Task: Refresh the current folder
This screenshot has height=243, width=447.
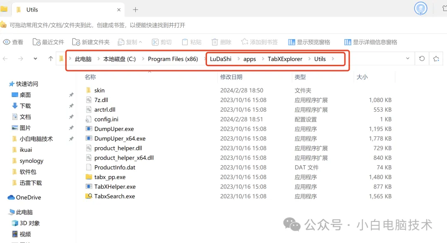Action: click(x=422, y=58)
